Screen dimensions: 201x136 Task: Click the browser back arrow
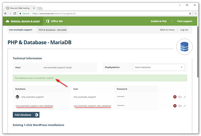pyautogui.click(x=6, y=13)
